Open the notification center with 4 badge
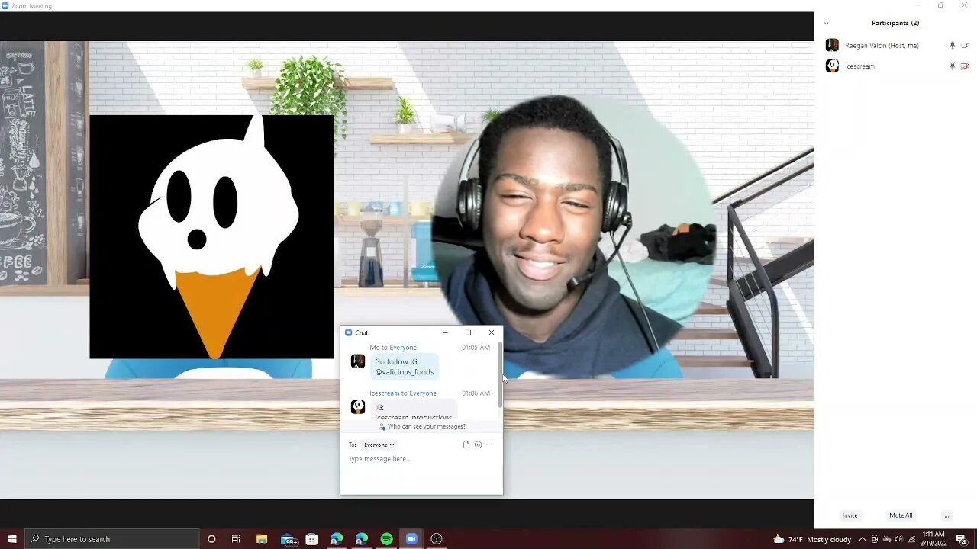977x549 pixels. [961, 539]
